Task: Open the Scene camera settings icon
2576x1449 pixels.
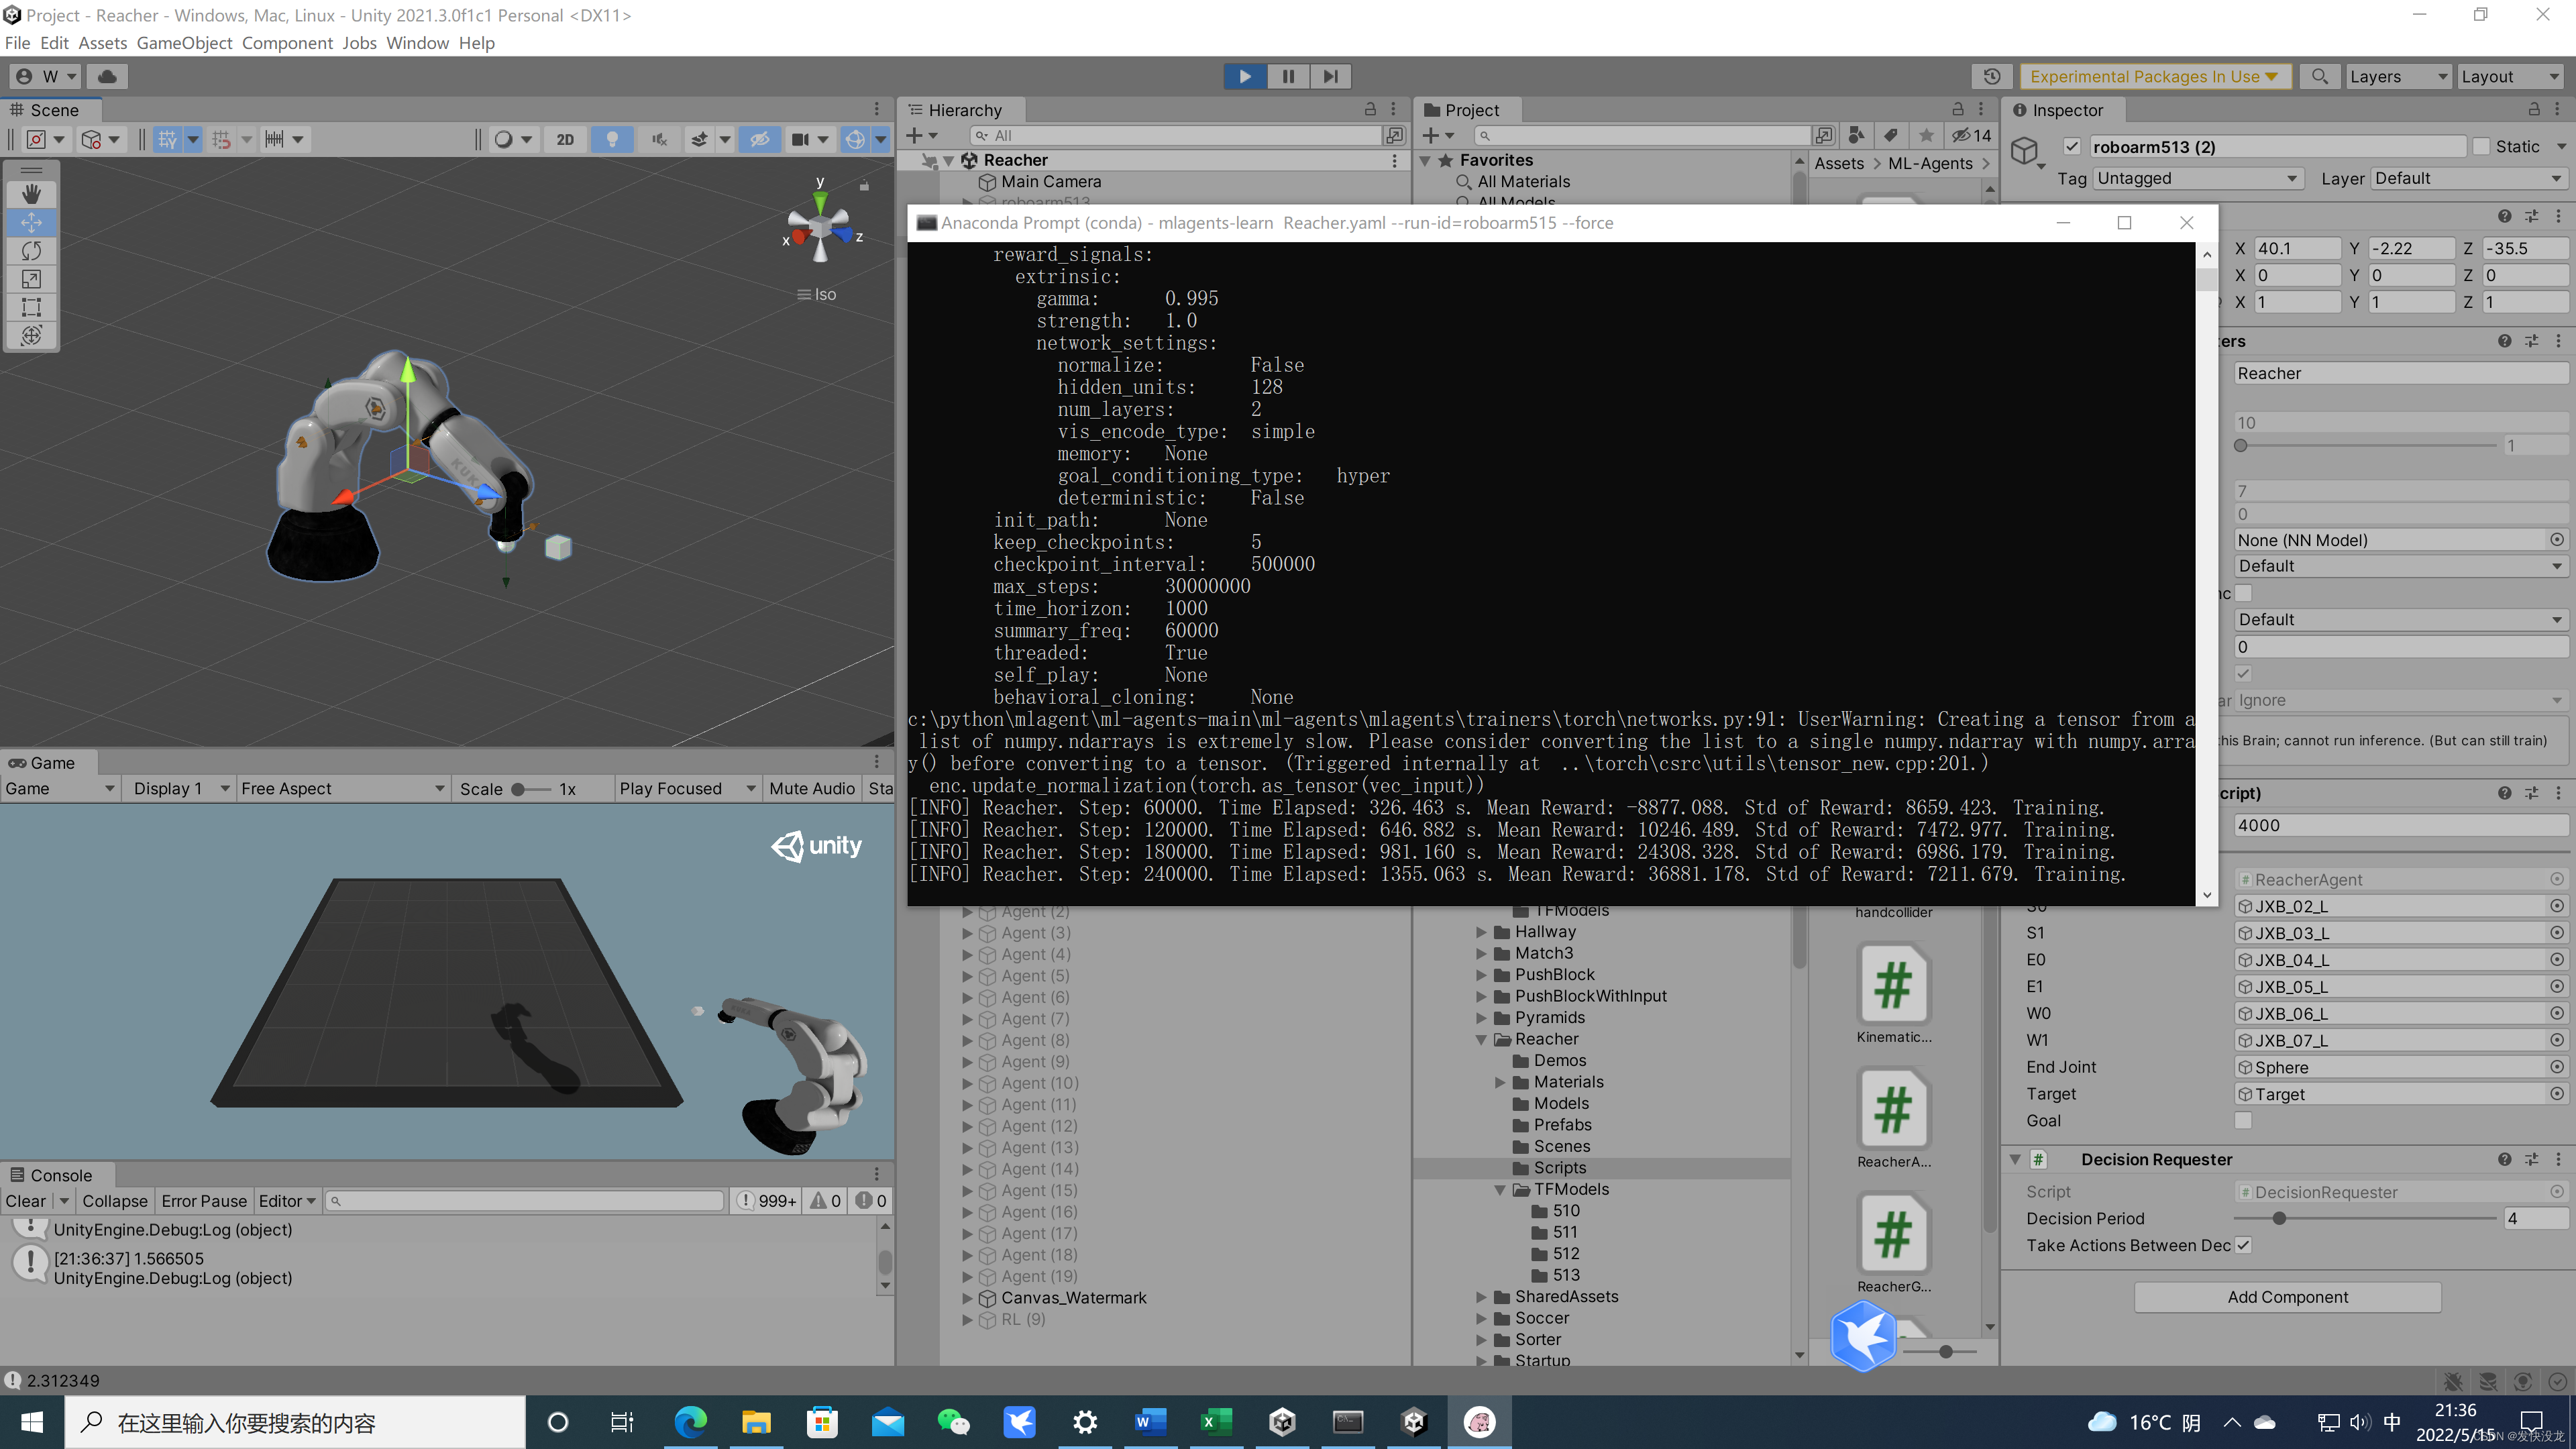Action: [x=801, y=139]
